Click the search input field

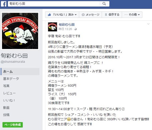click(x=53, y=4)
